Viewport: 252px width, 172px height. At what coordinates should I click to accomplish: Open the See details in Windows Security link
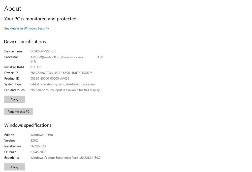tap(26, 28)
